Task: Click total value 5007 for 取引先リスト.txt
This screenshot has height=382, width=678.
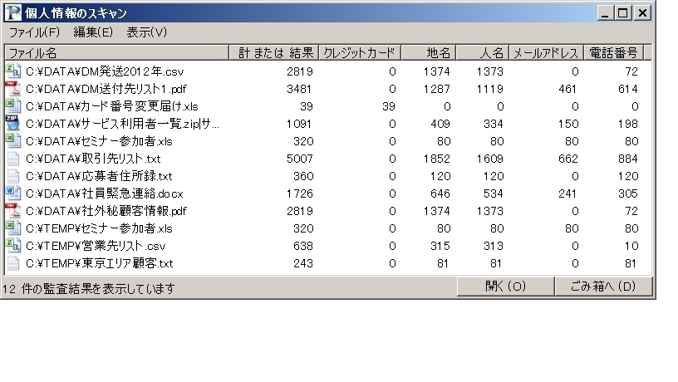Action: (299, 159)
